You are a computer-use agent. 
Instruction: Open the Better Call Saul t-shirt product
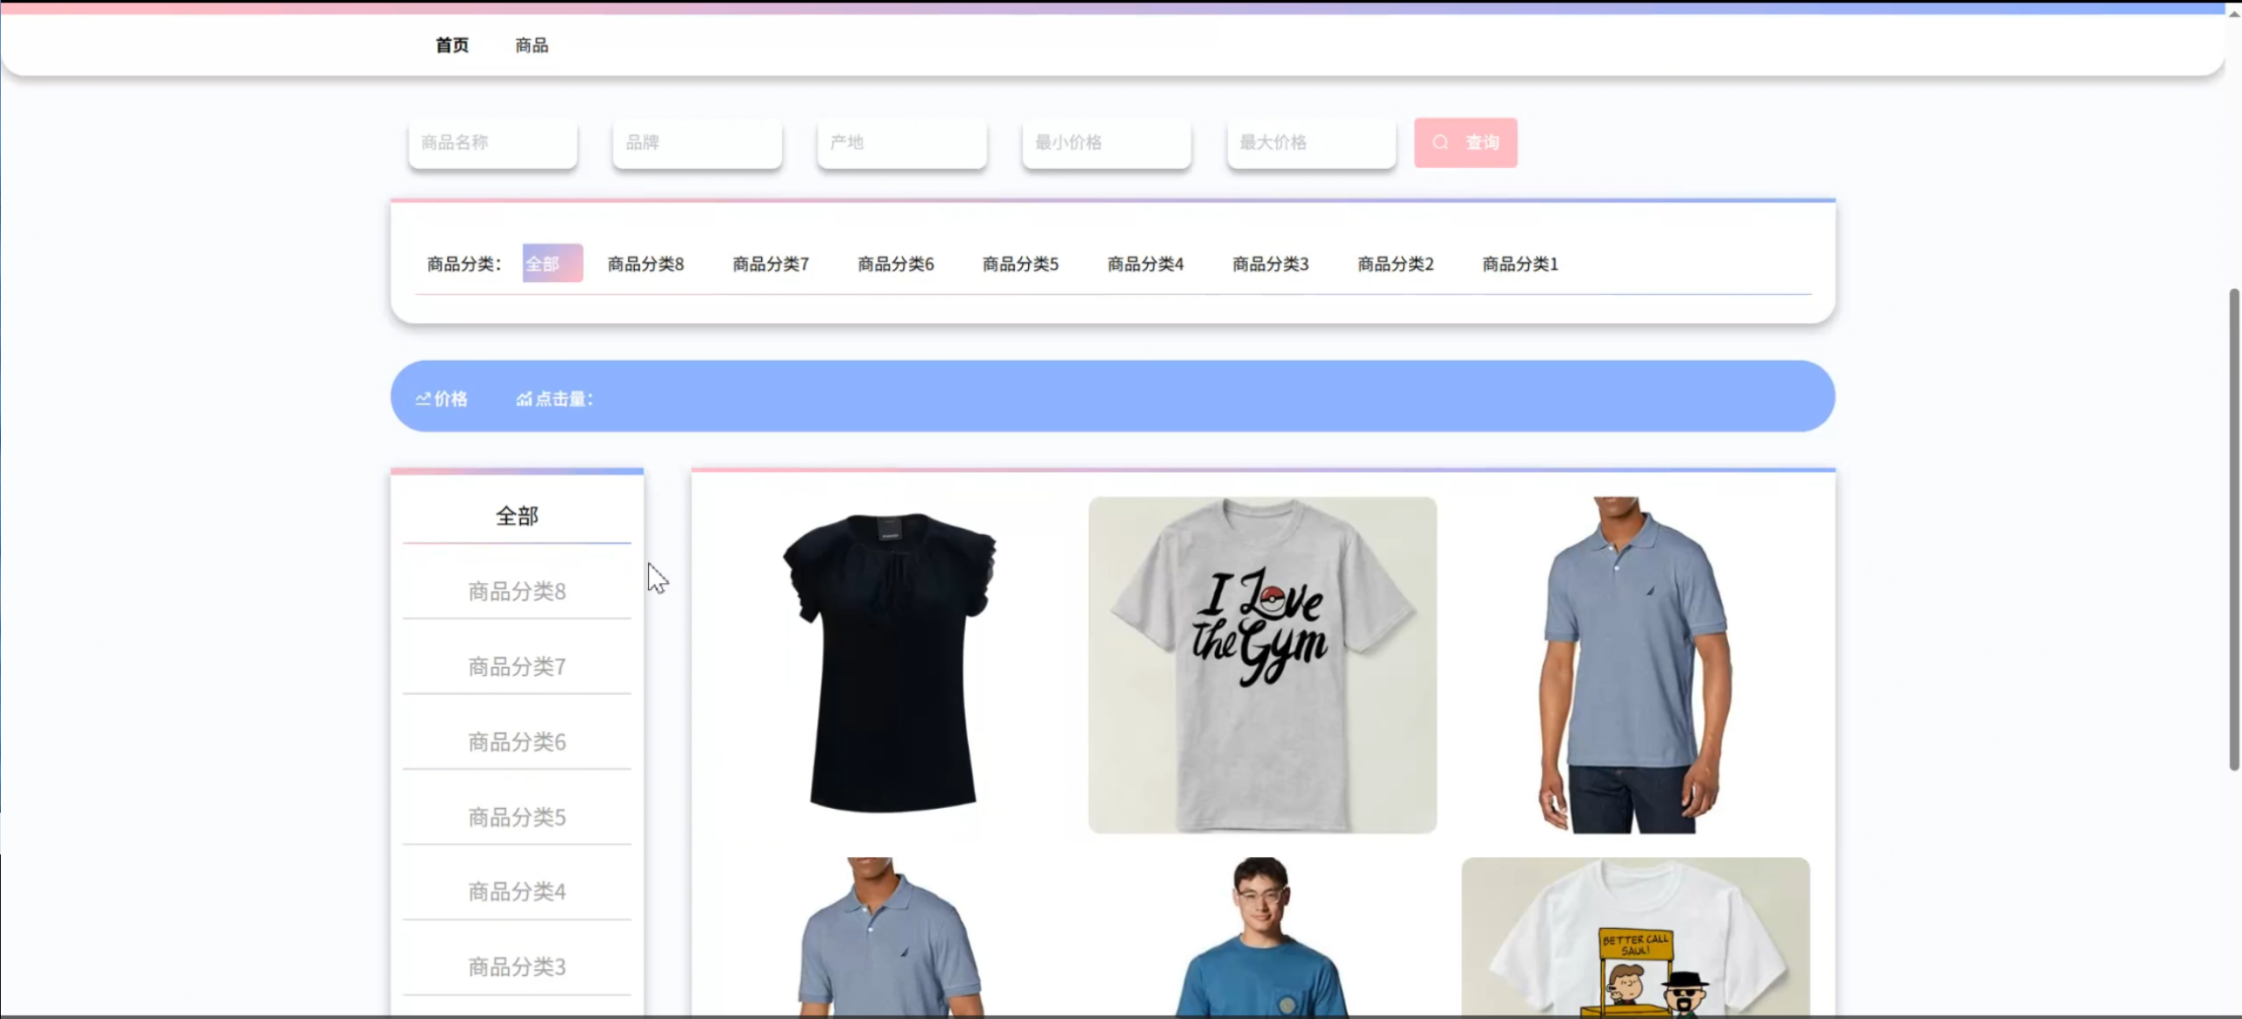pyautogui.click(x=1635, y=936)
